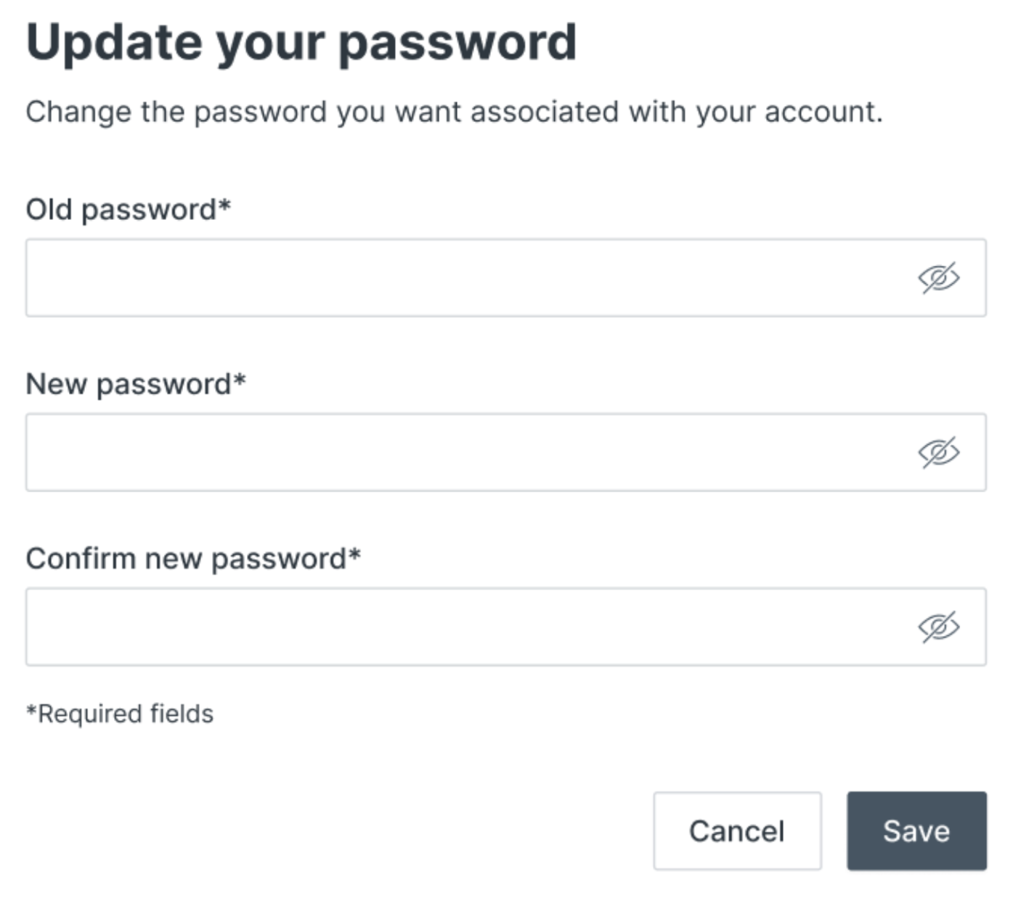Select the Confirm new password input box
Screen dimensions: 1021x906
point(505,627)
